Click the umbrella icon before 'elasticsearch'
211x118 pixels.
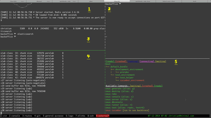[x=15, y=34]
